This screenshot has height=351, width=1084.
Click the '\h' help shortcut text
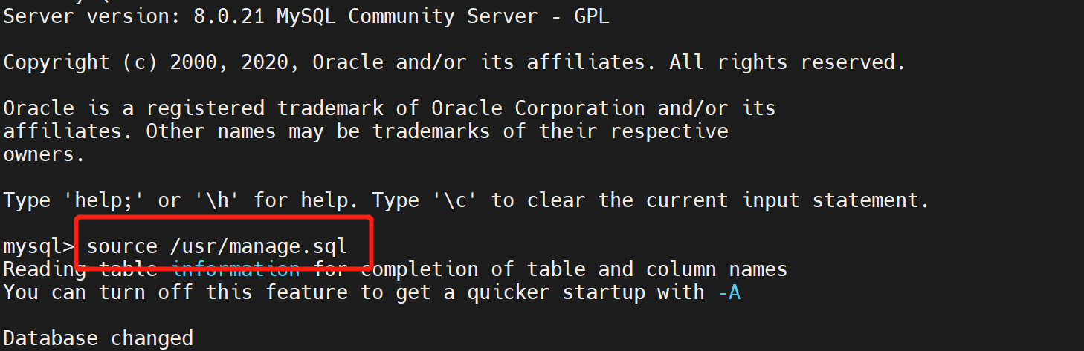[217, 200]
